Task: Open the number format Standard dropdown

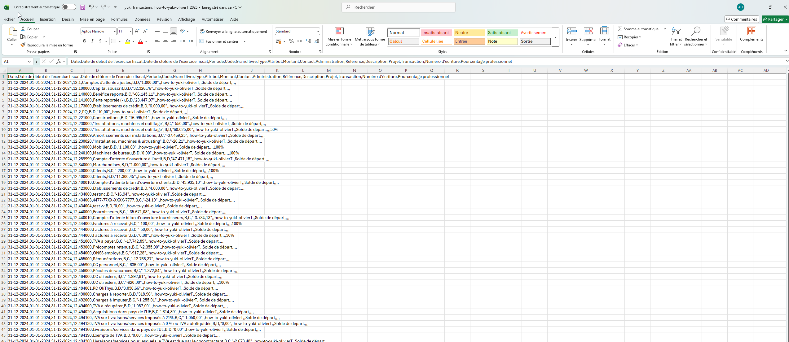Action: coord(318,31)
